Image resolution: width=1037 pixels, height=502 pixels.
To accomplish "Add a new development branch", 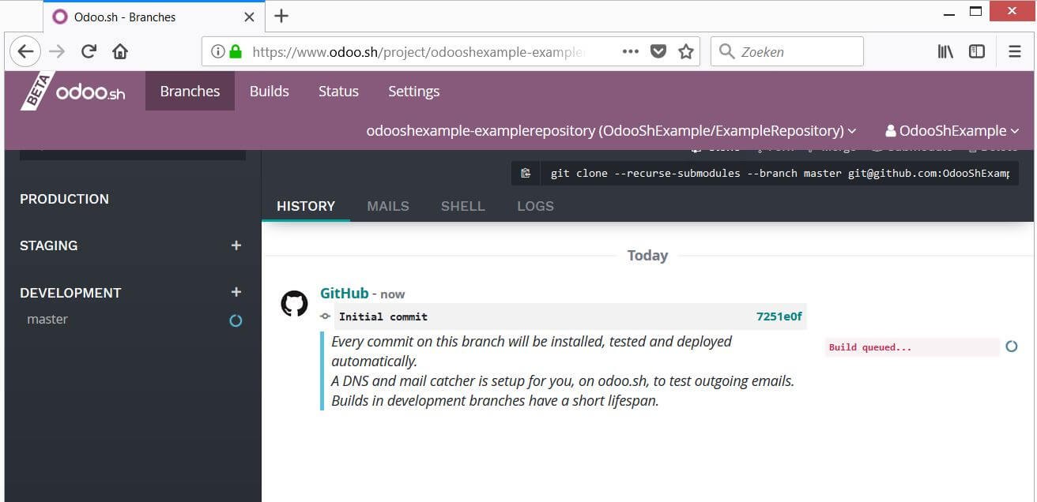I will coord(236,292).
